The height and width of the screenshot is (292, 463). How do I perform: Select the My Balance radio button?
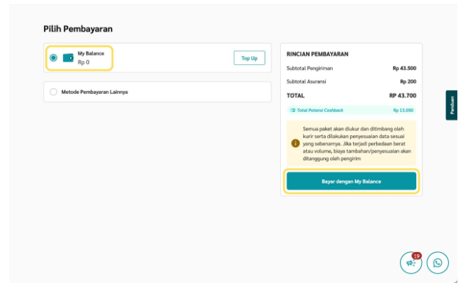click(53, 58)
